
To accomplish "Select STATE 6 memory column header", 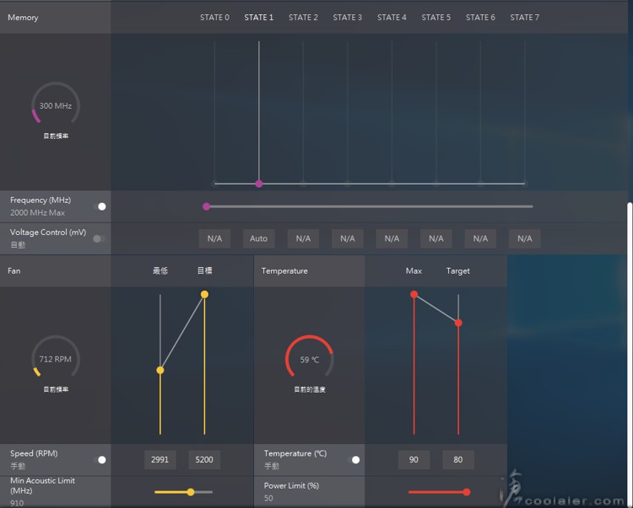I will [480, 18].
